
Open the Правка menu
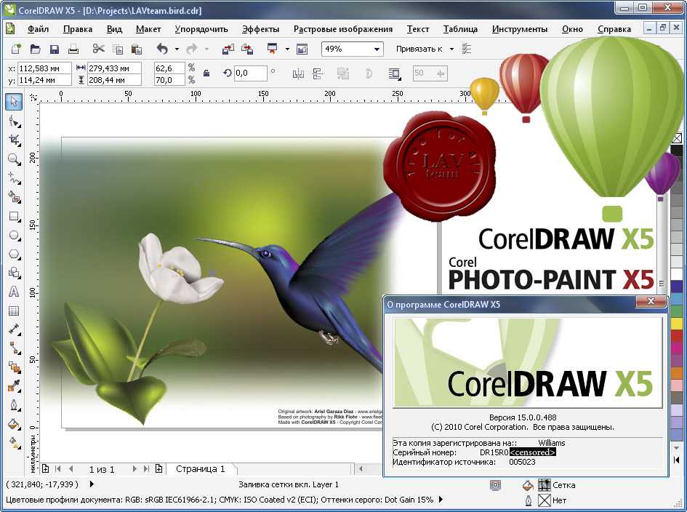pos(78,29)
